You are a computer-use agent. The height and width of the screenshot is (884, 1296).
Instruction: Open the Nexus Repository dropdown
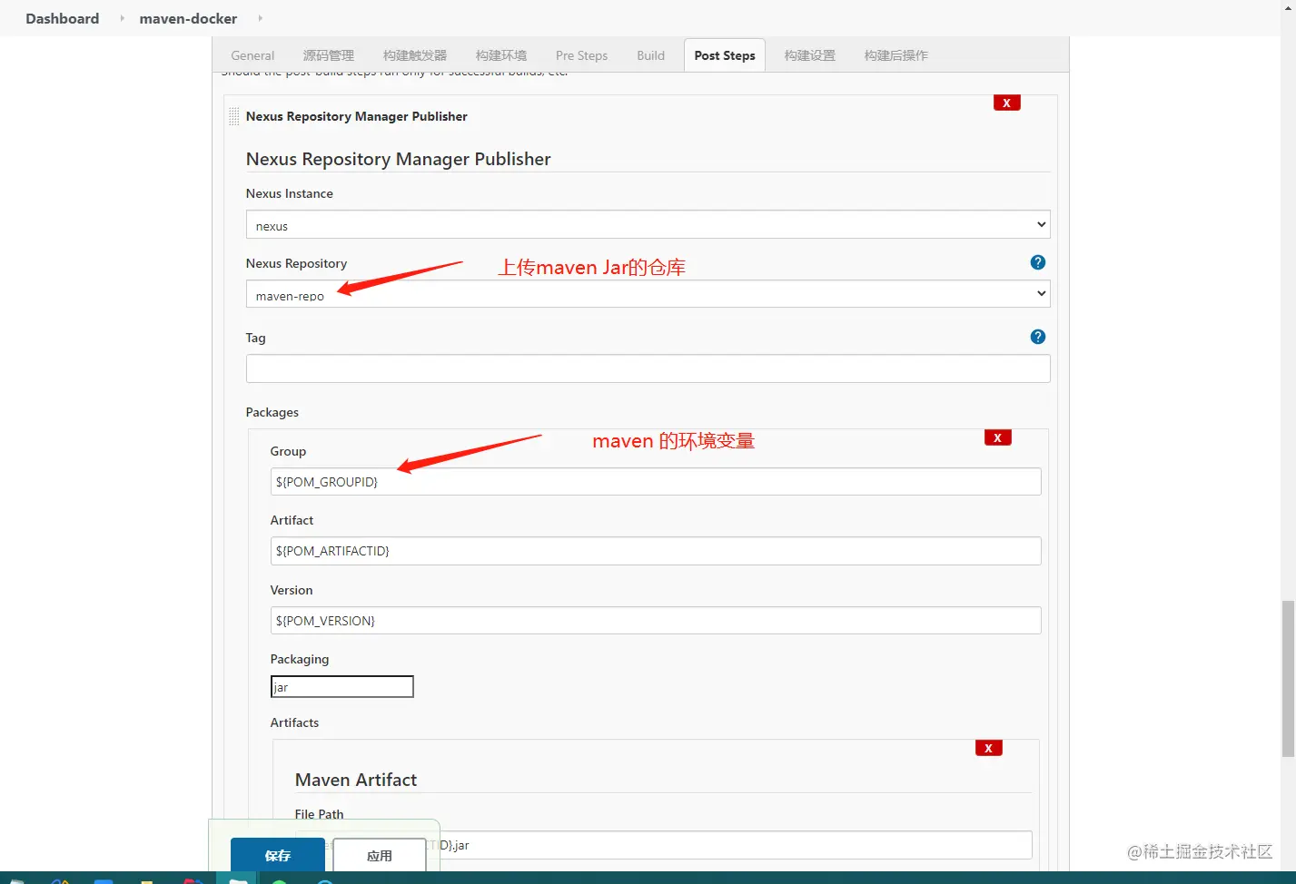coord(648,294)
